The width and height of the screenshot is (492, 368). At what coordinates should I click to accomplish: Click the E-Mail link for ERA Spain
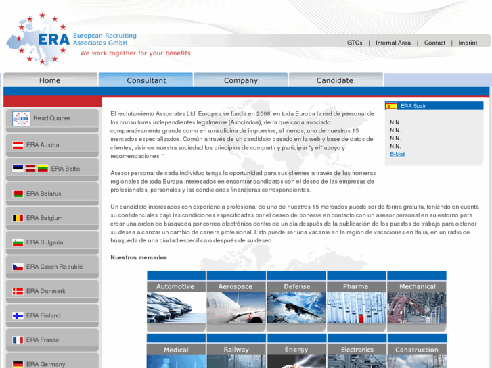pyautogui.click(x=397, y=154)
